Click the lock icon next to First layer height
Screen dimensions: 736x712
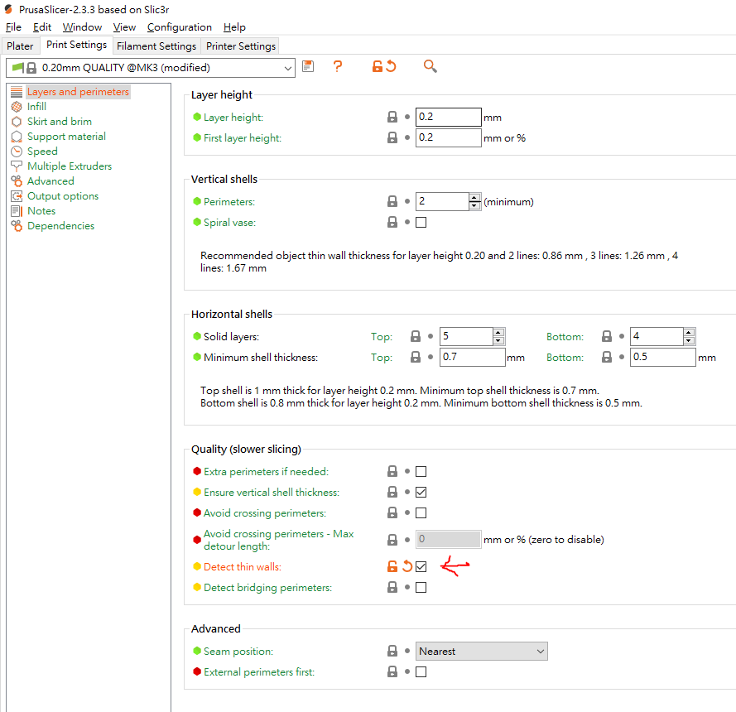coord(392,137)
